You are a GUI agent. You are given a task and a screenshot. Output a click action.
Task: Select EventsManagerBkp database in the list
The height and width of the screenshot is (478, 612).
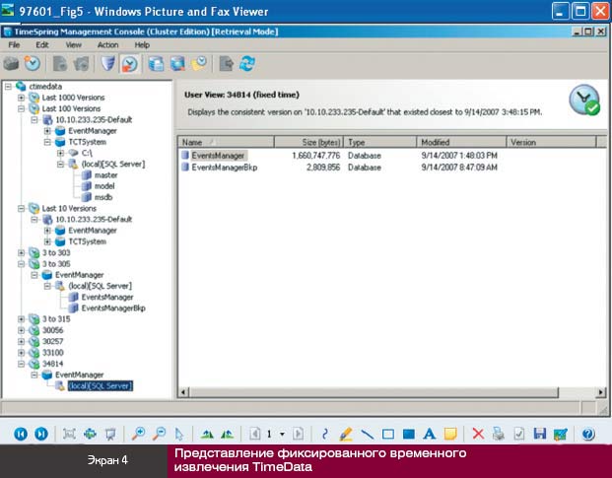[x=225, y=168]
